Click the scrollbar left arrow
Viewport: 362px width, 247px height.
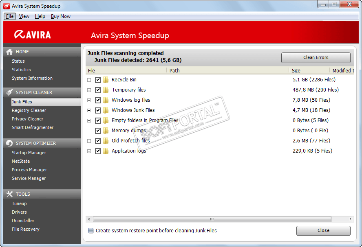click(x=89, y=219)
